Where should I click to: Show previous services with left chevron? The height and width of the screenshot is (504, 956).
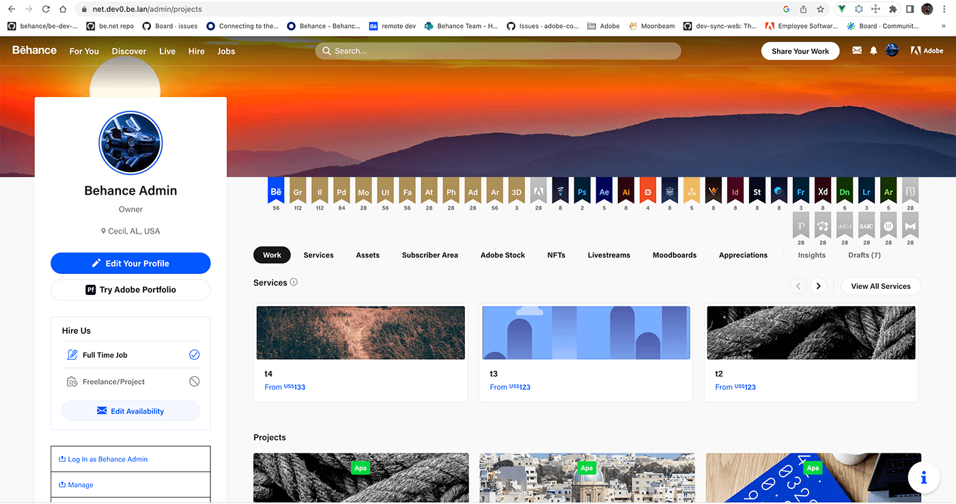[x=798, y=286]
